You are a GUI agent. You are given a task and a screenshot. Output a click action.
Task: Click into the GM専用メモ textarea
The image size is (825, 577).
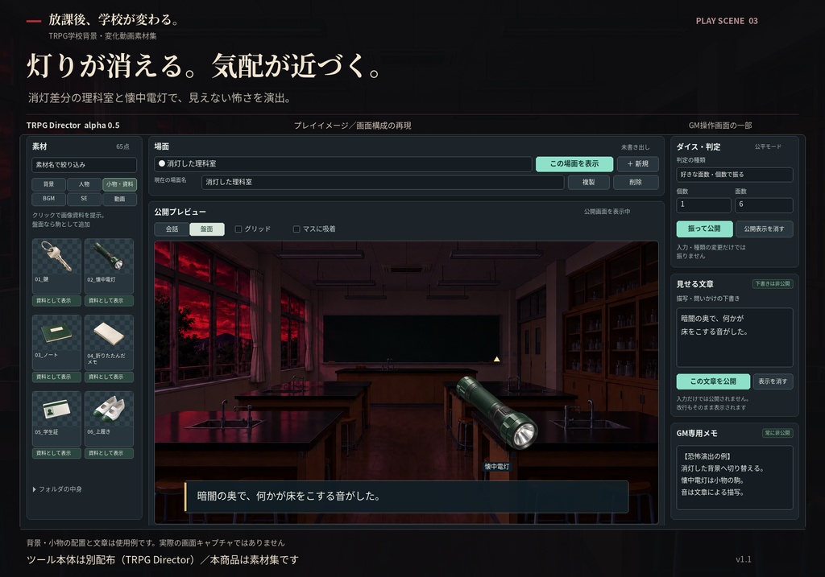click(x=734, y=478)
